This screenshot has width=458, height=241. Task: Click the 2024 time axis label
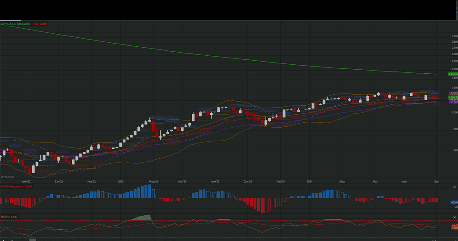[310, 181]
